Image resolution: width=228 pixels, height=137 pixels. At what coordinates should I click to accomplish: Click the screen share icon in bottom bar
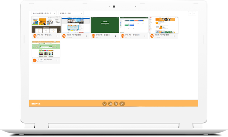point(110,104)
